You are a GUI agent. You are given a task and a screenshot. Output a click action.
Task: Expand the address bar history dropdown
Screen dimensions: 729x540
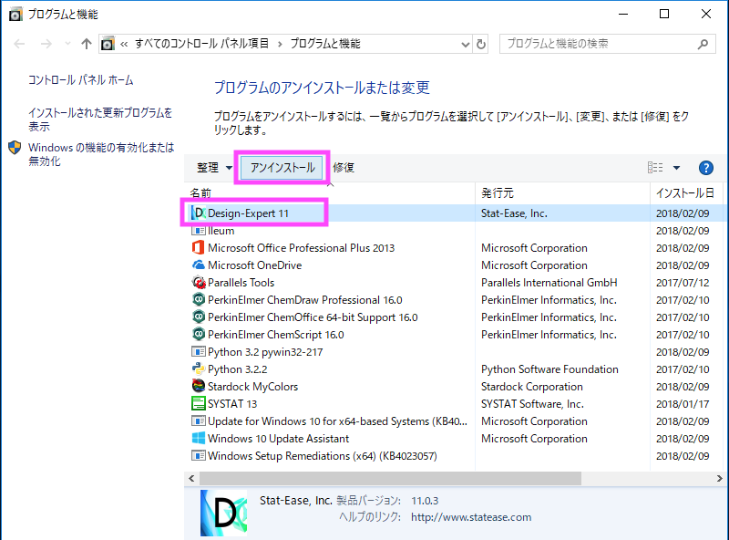click(465, 44)
